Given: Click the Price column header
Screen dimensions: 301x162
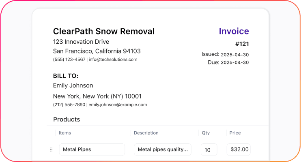Looking at the screenshot, I should [235, 133].
